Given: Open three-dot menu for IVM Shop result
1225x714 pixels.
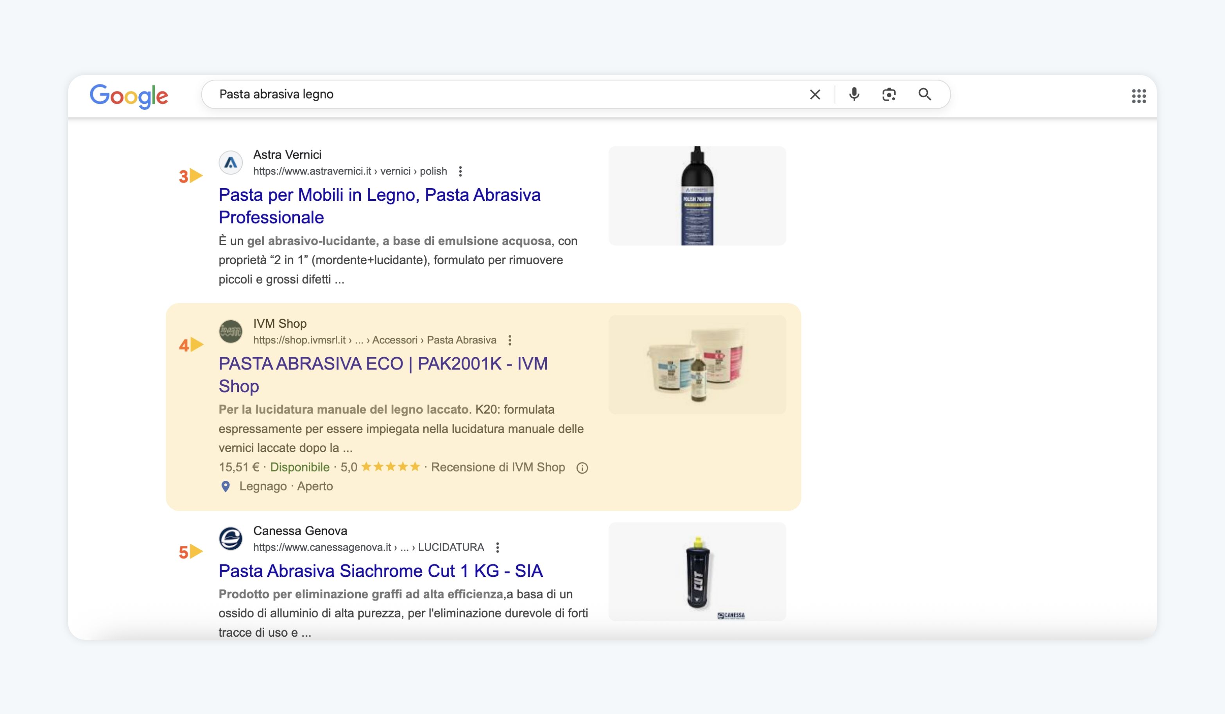Looking at the screenshot, I should point(509,340).
